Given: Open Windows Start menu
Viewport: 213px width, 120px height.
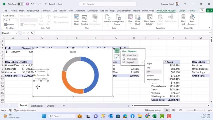Looking at the screenshot, I should [x=44, y=116].
